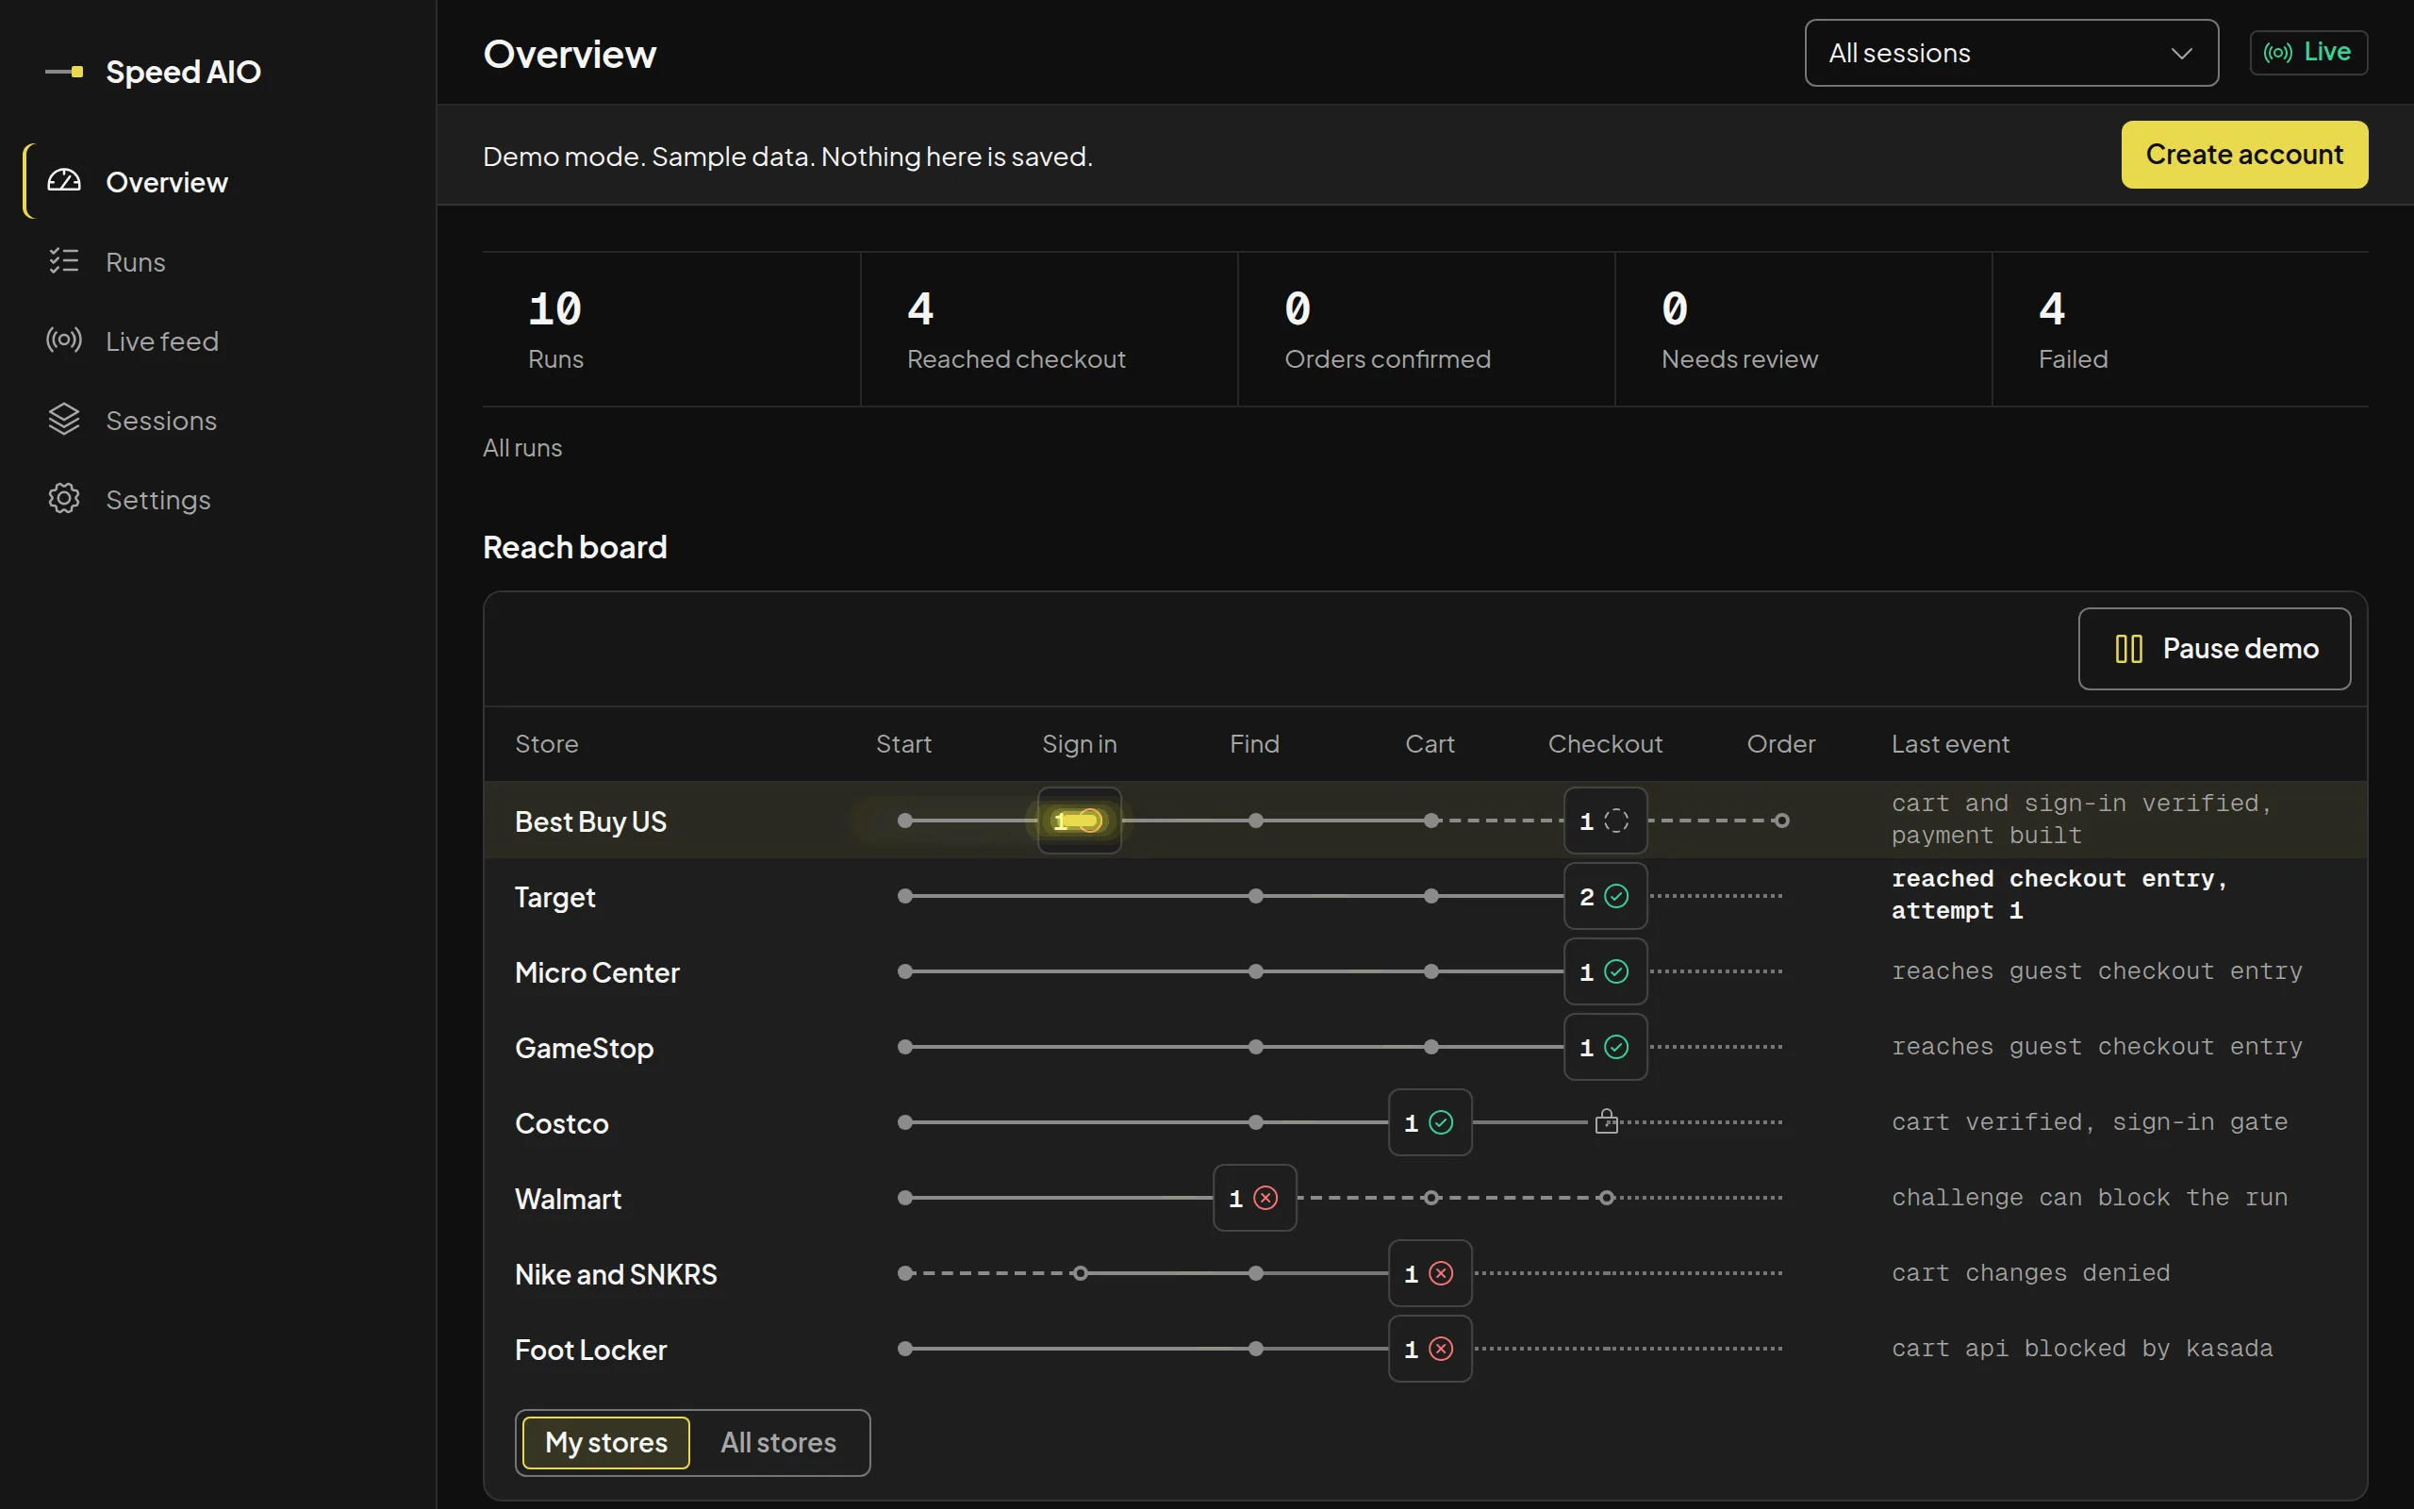The width and height of the screenshot is (2414, 1509).
Task: Click the Runs checklist icon in sidebar
Action: 64,260
